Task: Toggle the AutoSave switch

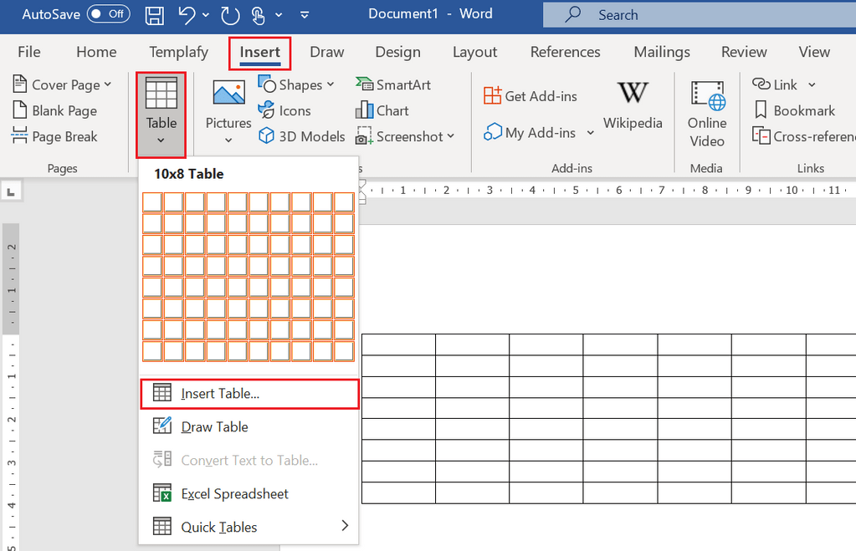Action: click(x=109, y=14)
